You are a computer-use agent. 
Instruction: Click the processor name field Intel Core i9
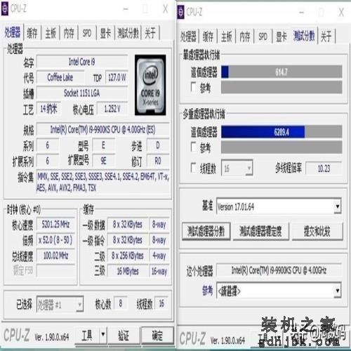point(82,62)
